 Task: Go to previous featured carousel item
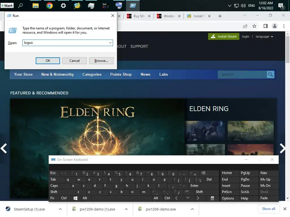click(x=4, y=148)
